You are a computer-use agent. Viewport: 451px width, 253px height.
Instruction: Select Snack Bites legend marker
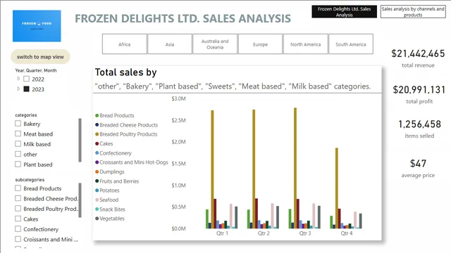point(97,209)
